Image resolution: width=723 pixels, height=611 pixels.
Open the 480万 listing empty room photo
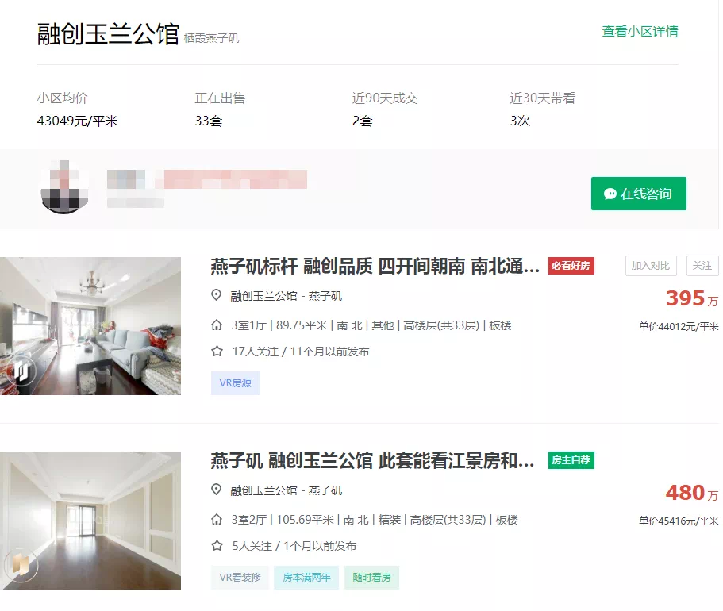(90, 521)
